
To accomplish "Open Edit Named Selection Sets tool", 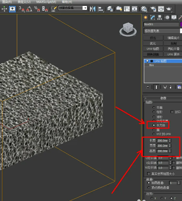I will (54, 9).
